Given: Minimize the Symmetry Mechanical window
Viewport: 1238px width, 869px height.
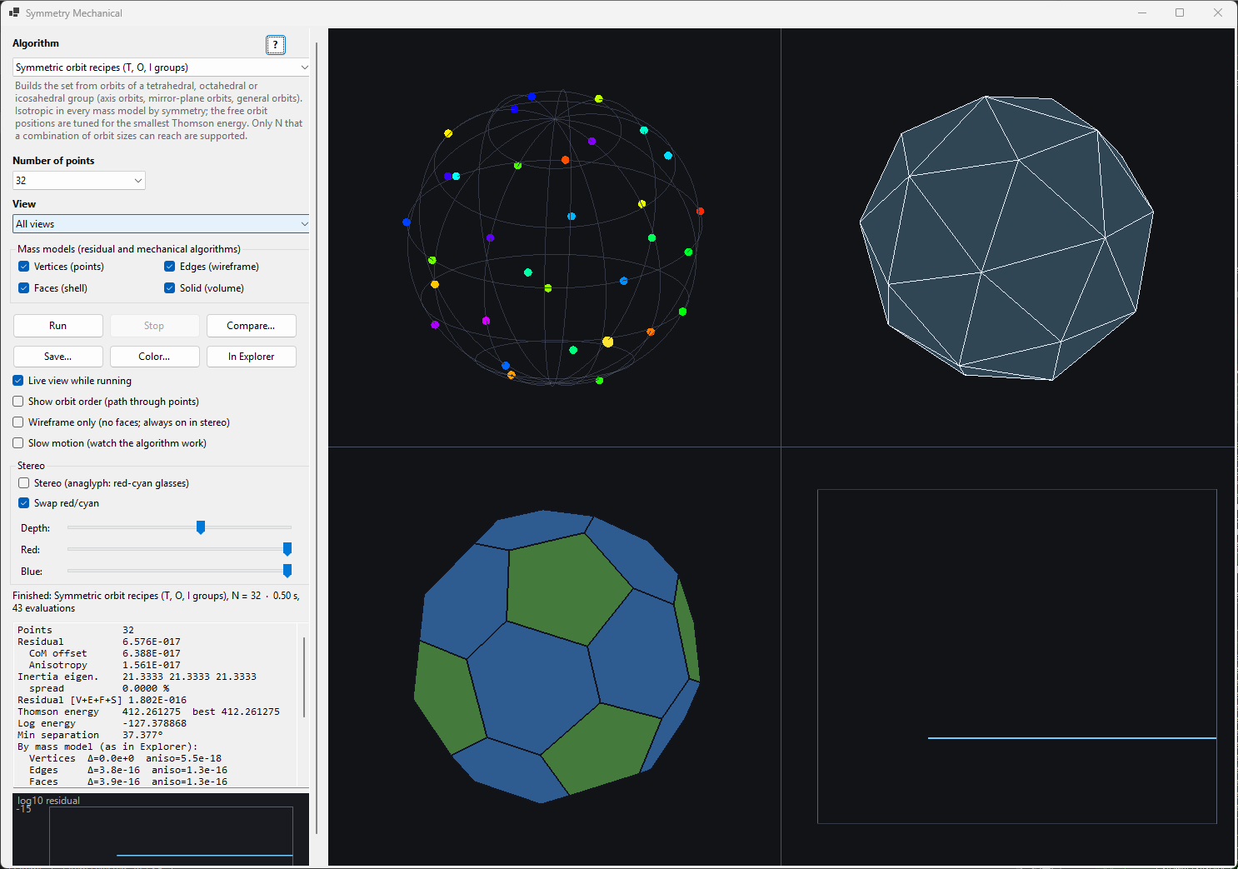Looking at the screenshot, I should click(1142, 12).
